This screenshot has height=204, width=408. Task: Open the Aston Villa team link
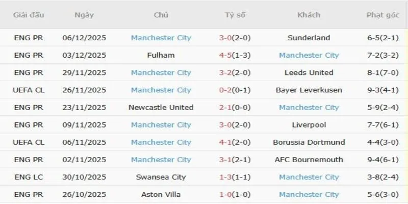[x=161, y=194]
